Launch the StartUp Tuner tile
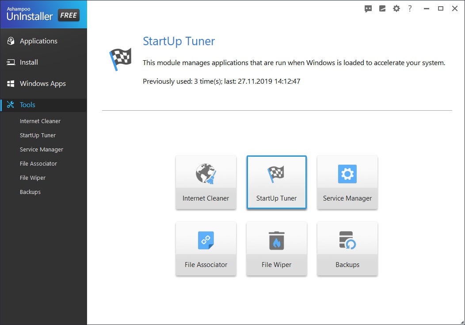This screenshot has width=465, height=325. [x=276, y=182]
